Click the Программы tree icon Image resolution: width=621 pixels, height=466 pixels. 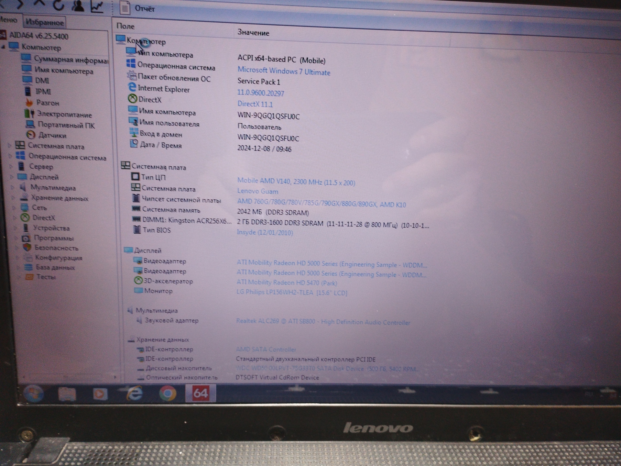point(26,238)
